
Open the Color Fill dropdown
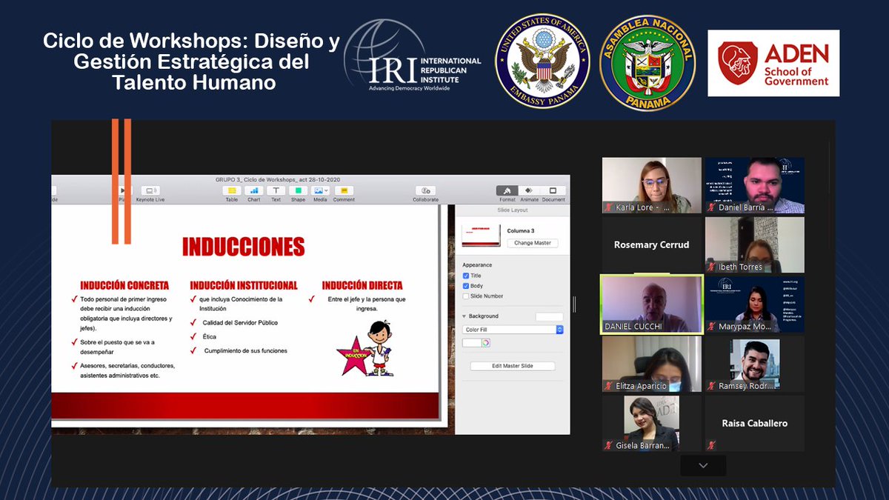513,330
